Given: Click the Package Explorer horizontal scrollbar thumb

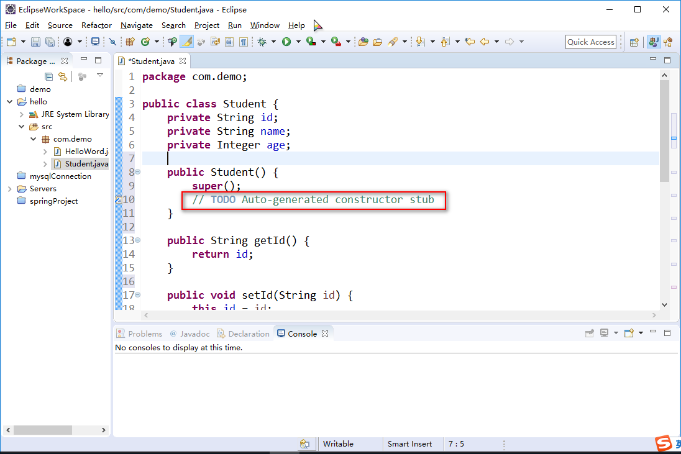Looking at the screenshot, I should click(42, 430).
